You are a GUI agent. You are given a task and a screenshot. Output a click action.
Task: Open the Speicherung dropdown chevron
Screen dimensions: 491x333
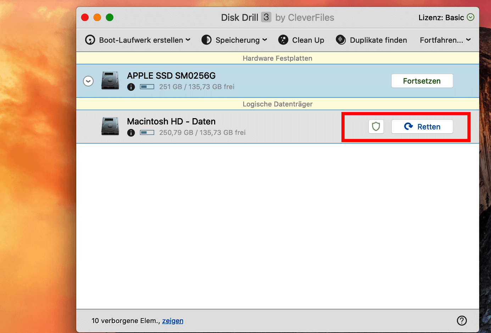pyautogui.click(x=265, y=40)
